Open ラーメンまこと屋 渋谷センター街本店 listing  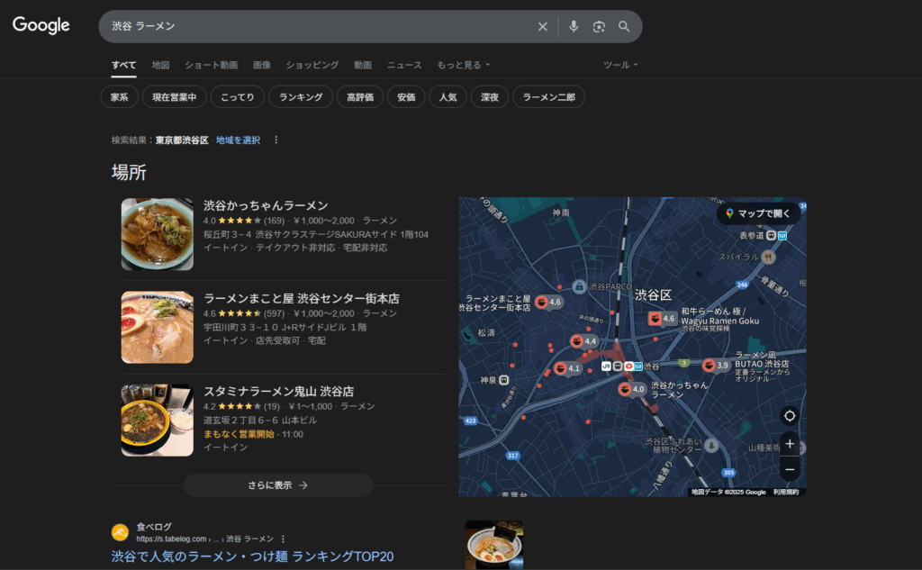(x=301, y=298)
